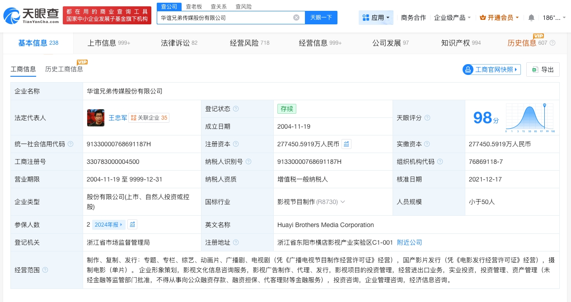Switch to the 法律诉讼 tab
This screenshot has height=302, width=571.
pos(179,43)
